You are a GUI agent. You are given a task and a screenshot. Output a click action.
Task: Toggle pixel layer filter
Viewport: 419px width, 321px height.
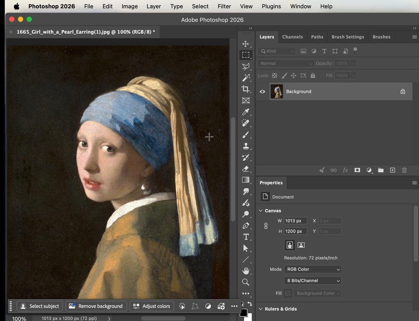303,51
